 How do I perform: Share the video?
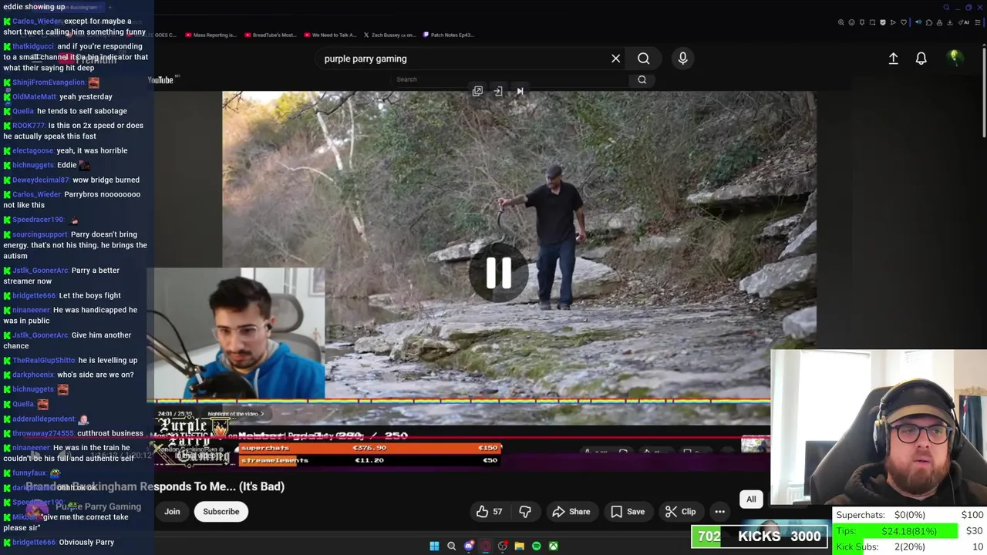(x=571, y=512)
